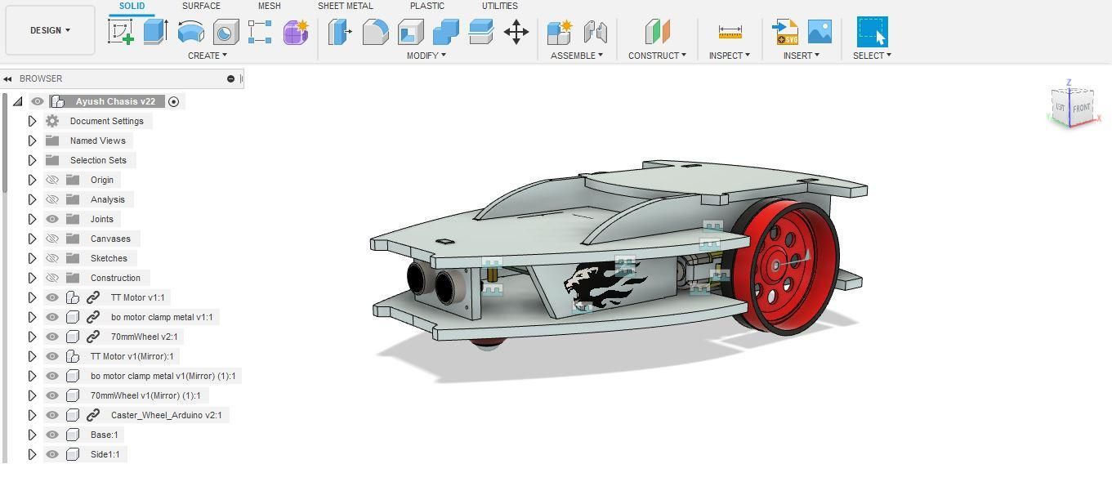Expand the Document Settings node
Screen dimensions: 1112x482
[32, 121]
